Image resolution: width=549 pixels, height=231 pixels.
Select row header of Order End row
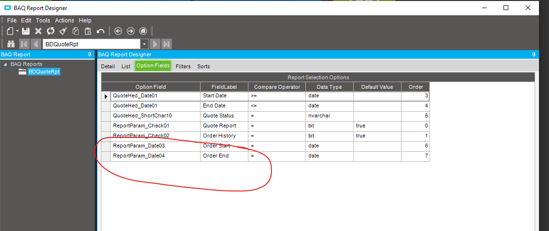point(106,156)
